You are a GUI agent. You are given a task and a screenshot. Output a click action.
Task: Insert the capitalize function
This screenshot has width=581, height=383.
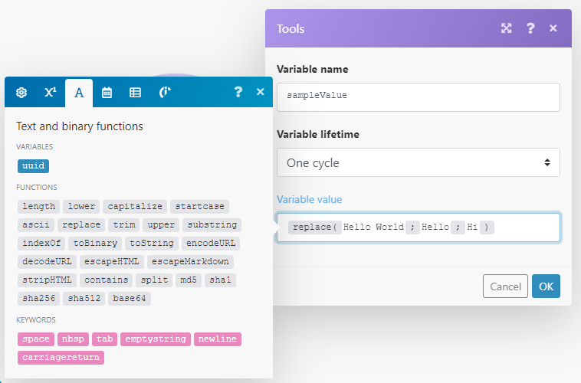pos(135,207)
